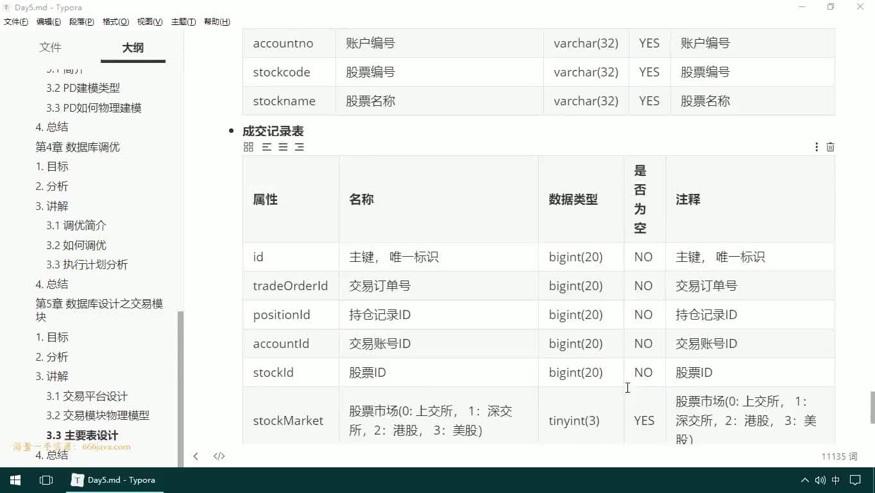Click the stockname cell
This screenshot has width=875, height=493.
[x=289, y=101]
